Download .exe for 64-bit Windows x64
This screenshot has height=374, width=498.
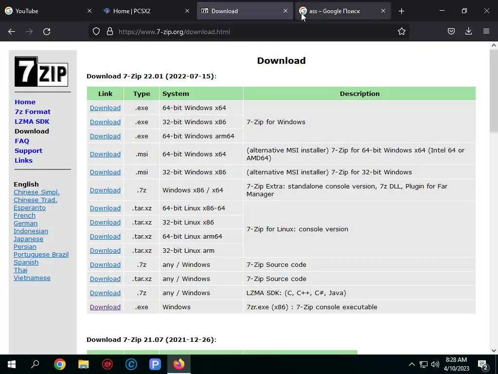(105, 108)
